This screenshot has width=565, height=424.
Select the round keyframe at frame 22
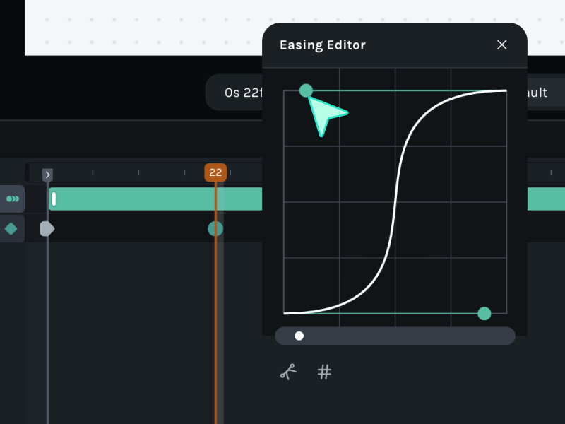tap(215, 228)
